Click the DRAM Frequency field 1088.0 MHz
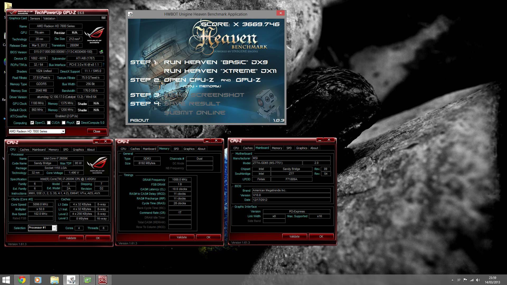 (180, 179)
